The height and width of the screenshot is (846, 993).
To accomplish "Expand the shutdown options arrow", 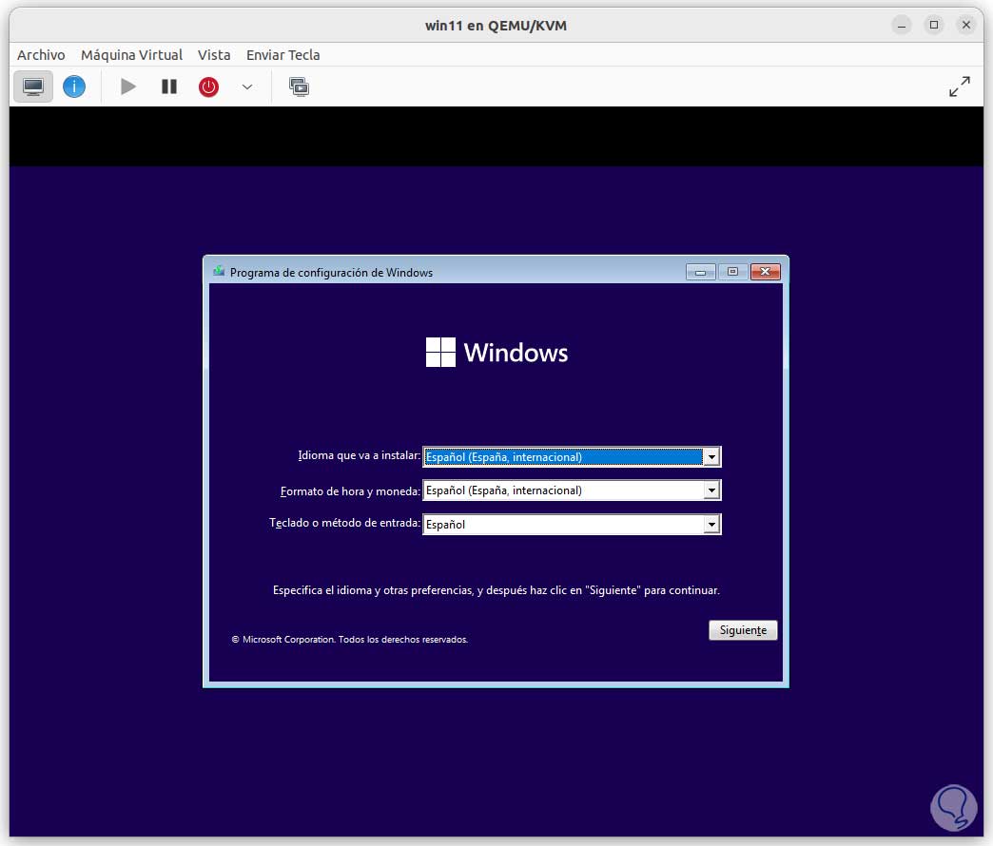I will (247, 87).
